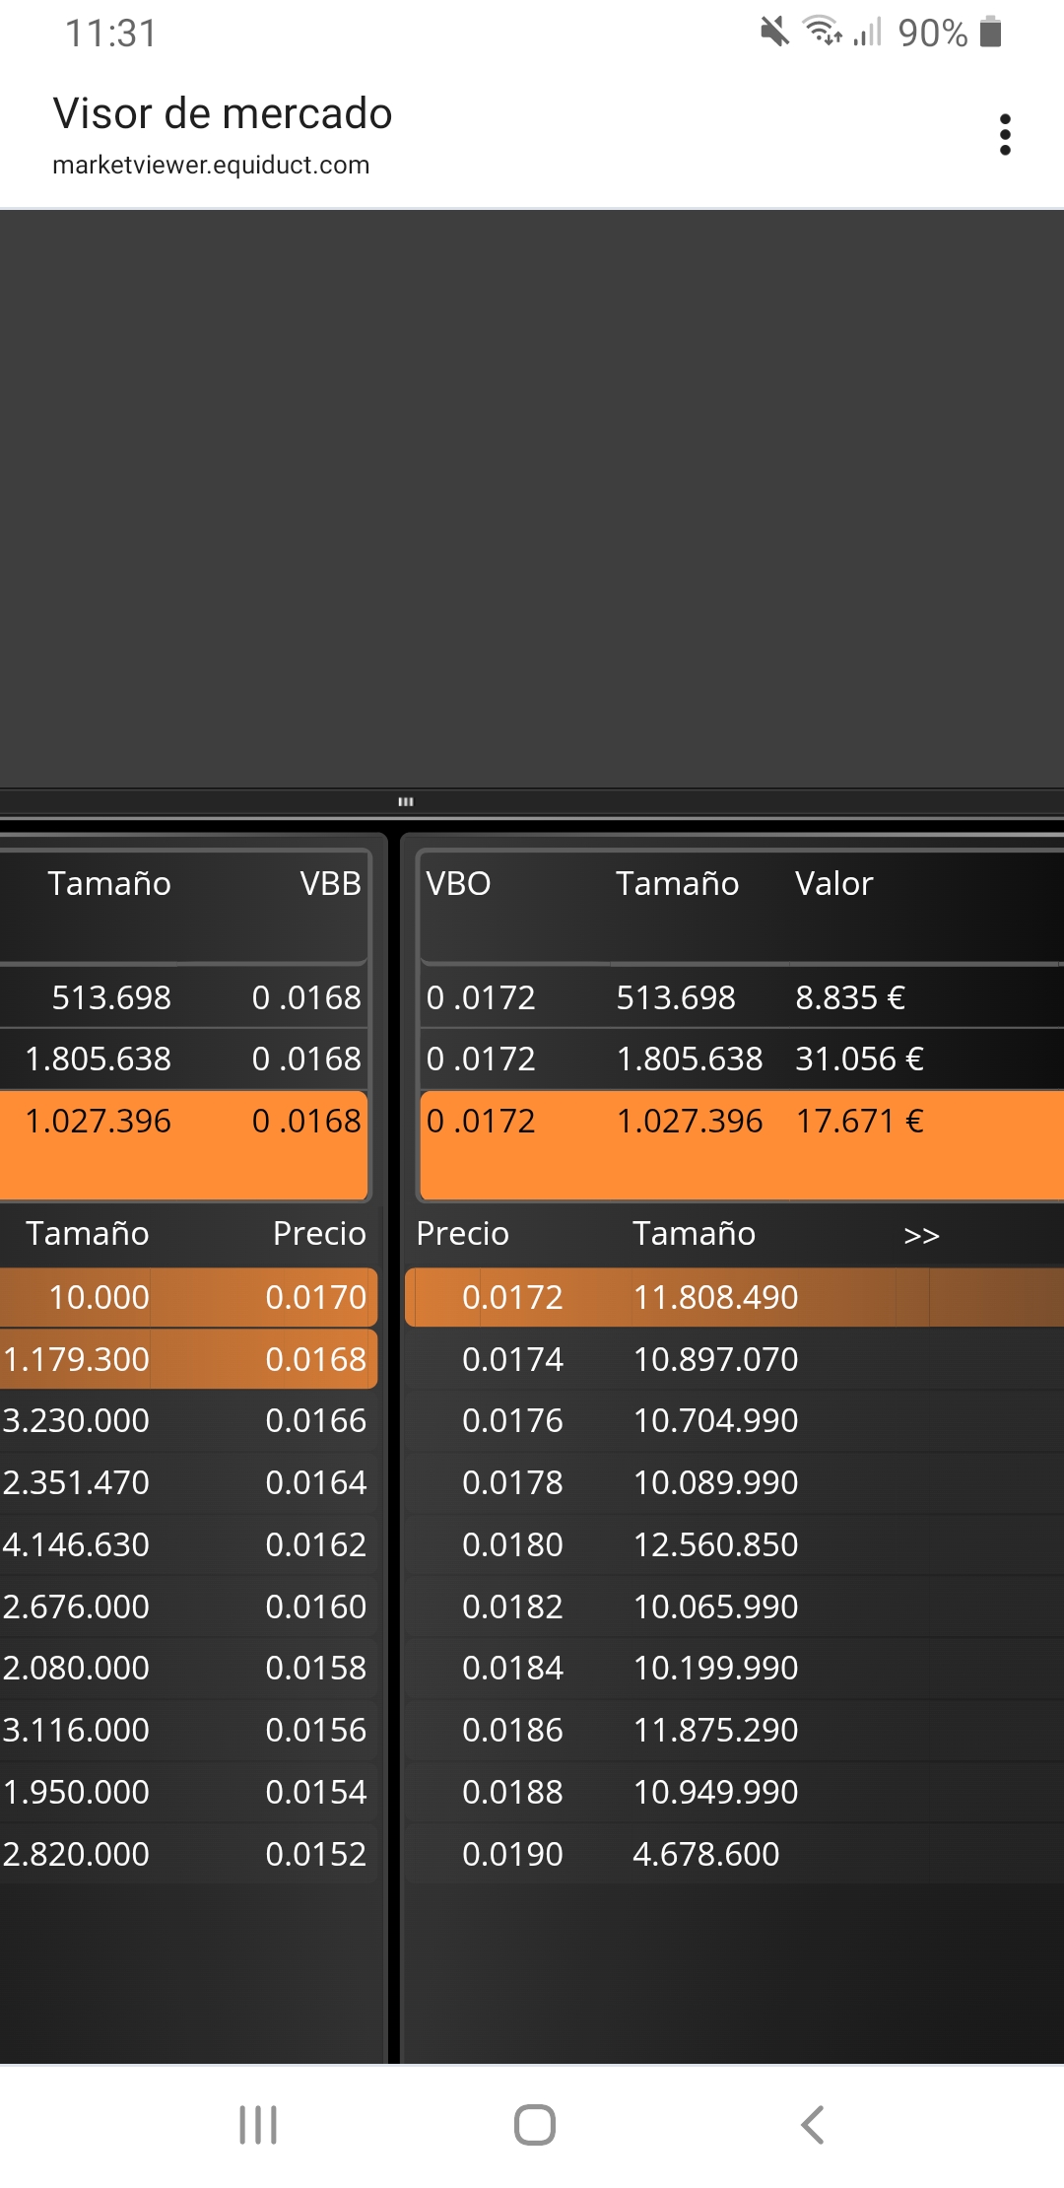The image size is (1064, 2188).
Task: Click the VBB column header
Action: [x=331, y=883]
